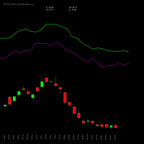Screen dimensions: 144x144
Task: Click the red candle for 17 Nov
Action: [x=56, y=85]
